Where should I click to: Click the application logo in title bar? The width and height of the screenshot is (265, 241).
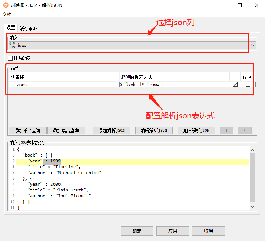click(6, 5)
